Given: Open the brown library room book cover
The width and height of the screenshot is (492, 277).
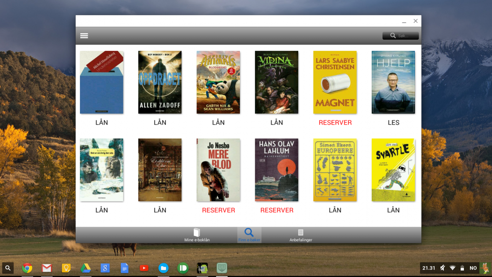Looking at the screenshot, I should [160, 170].
